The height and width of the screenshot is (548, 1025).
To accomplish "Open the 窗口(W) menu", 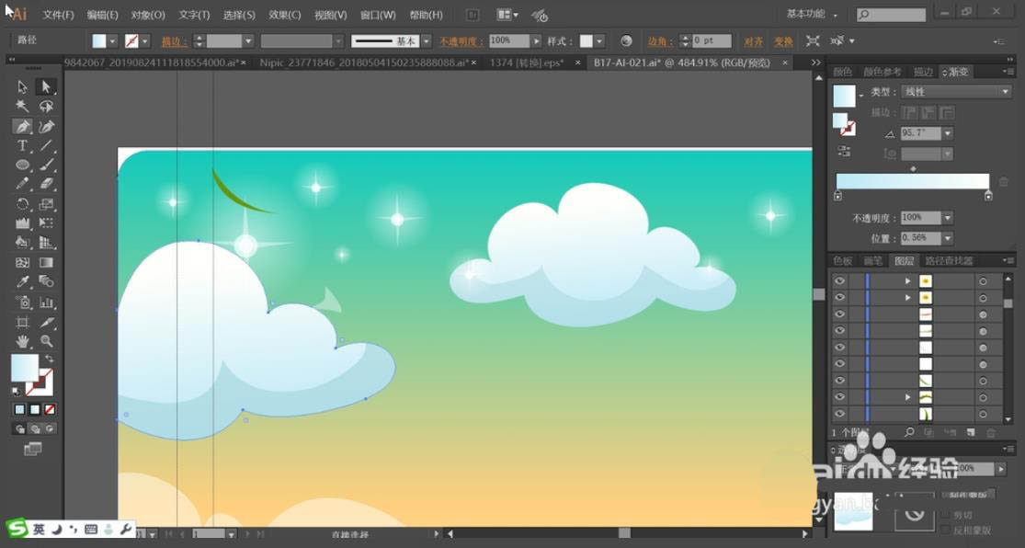I will coord(378,15).
